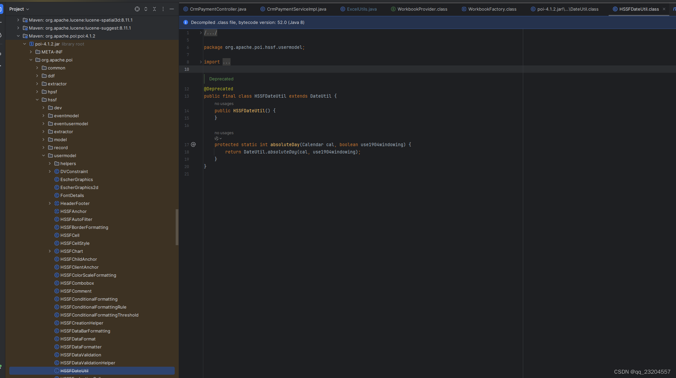Click the ellipsis menu icon in project panel
Viewport: 676px width, 378px height.
163,9
